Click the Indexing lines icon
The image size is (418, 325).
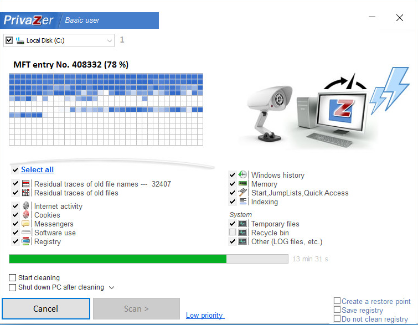242,202
